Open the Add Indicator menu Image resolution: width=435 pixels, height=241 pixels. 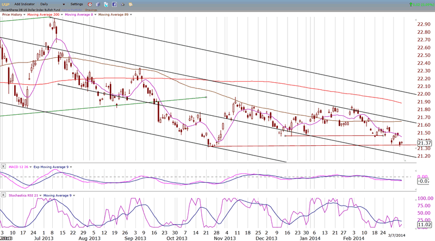tap(24, 4)
